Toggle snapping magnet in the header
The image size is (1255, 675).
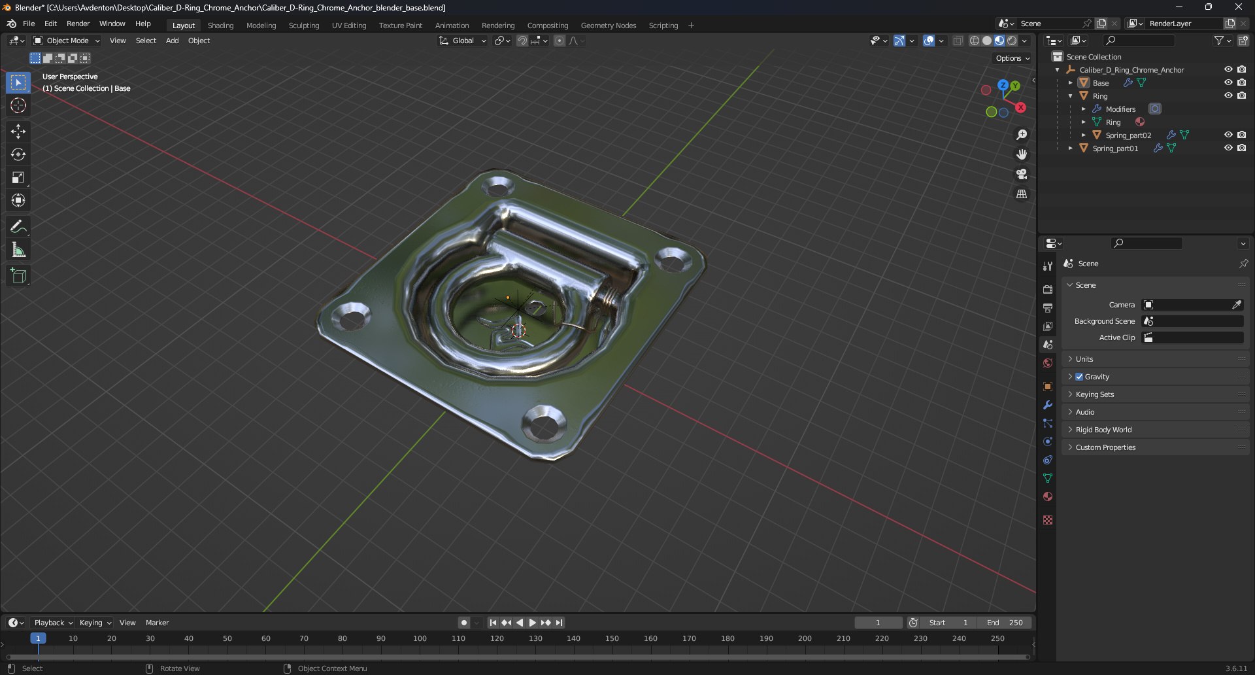[522, 41]
